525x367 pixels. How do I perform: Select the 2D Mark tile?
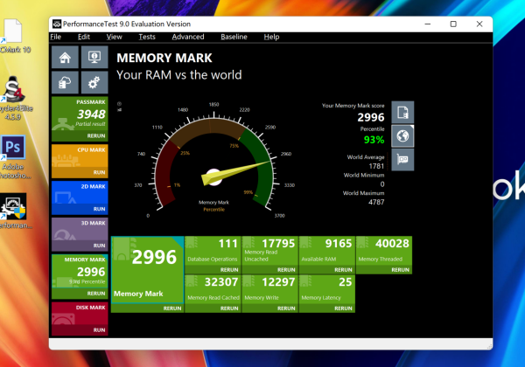coord(80,193)
